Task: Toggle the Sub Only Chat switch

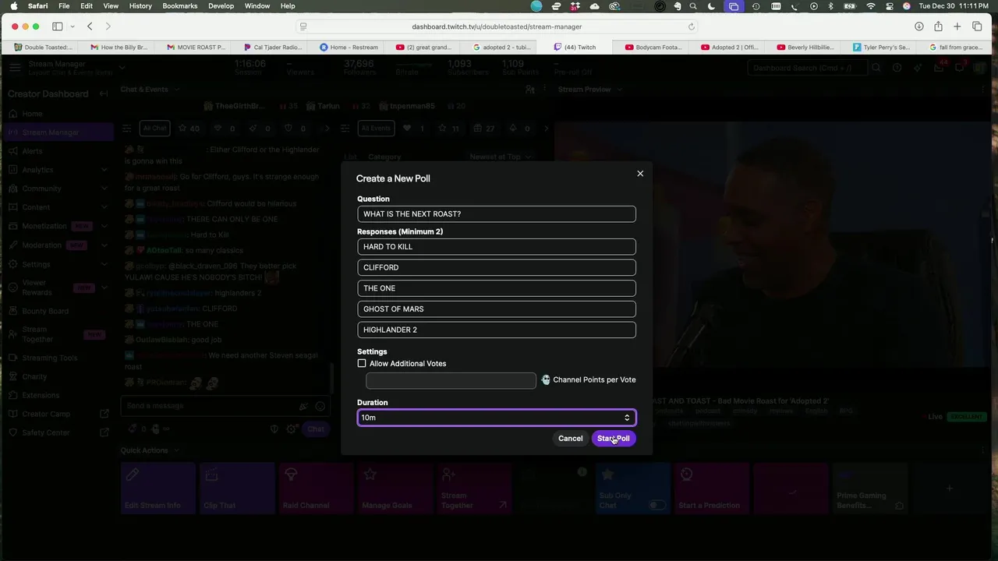Action: click(657, 506)
